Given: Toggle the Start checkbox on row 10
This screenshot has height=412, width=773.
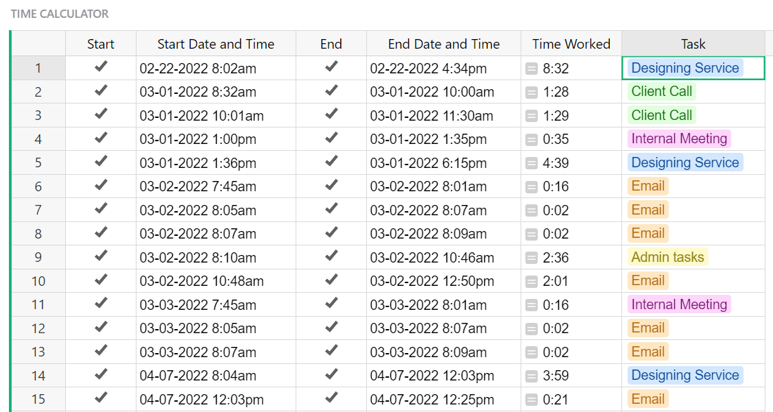Looking at the screenshot, I should pos(100,280).
